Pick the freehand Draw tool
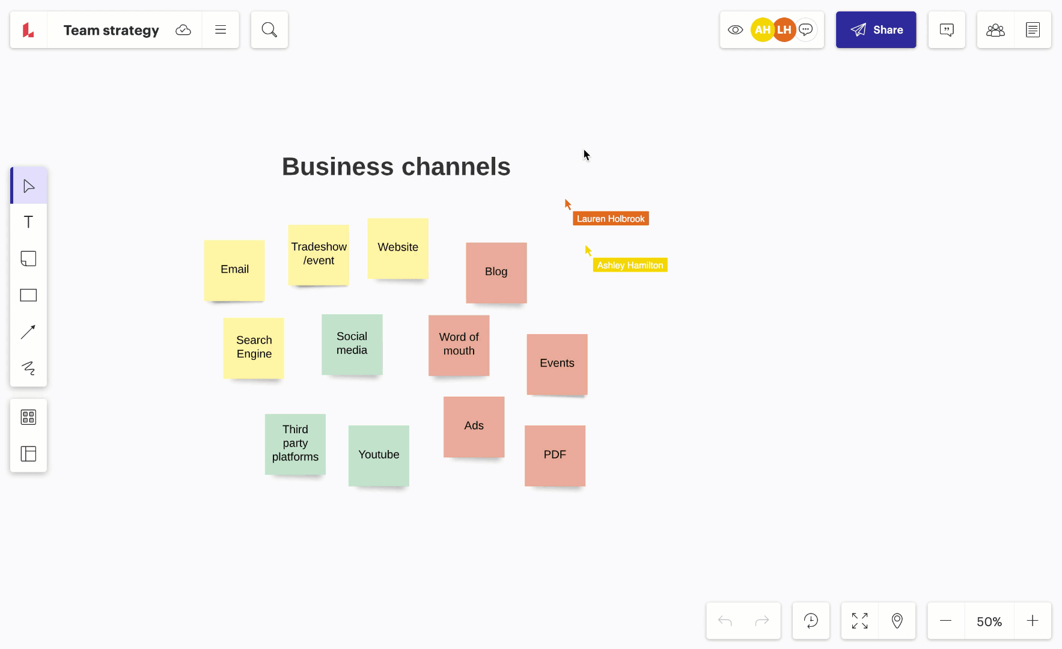 [x=28, y=368]
